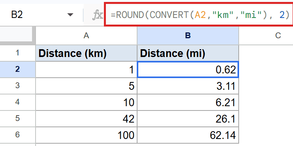293x146 pixels.
Task: Click cell "Distance (km)"
Action: 86,53
